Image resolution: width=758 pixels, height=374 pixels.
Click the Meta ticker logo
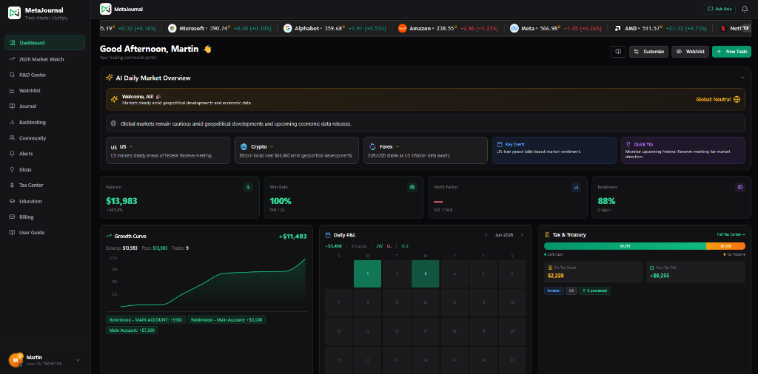point(515,29)
